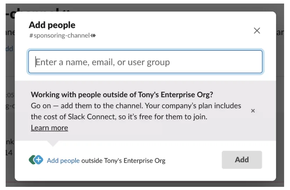Open the Learn more link
290x190 pixels.
[49, 128]
